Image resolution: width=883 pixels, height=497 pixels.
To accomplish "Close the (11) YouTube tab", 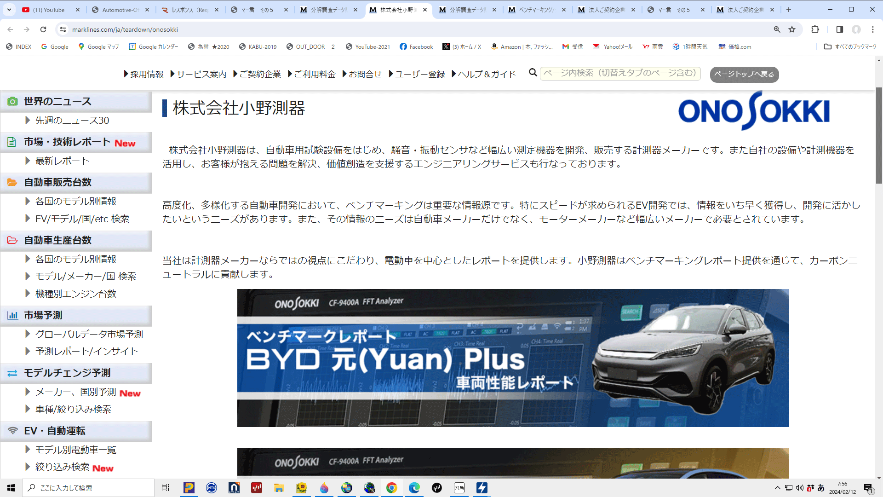I will (77, 10).
